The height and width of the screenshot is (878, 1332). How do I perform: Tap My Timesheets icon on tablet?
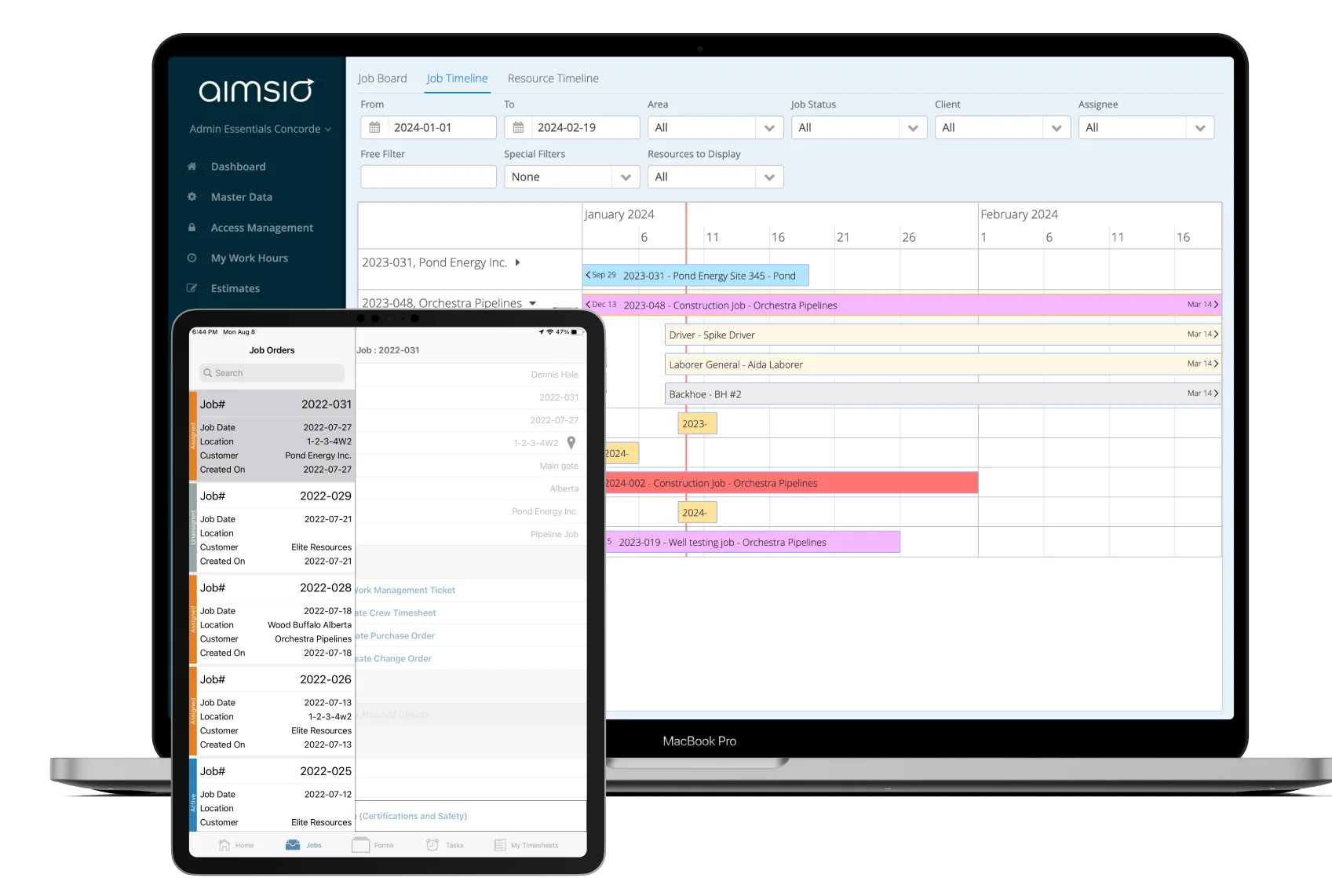500,845
